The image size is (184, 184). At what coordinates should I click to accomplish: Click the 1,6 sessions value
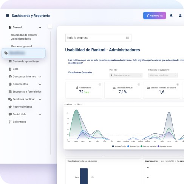click(x=161, y=92)
